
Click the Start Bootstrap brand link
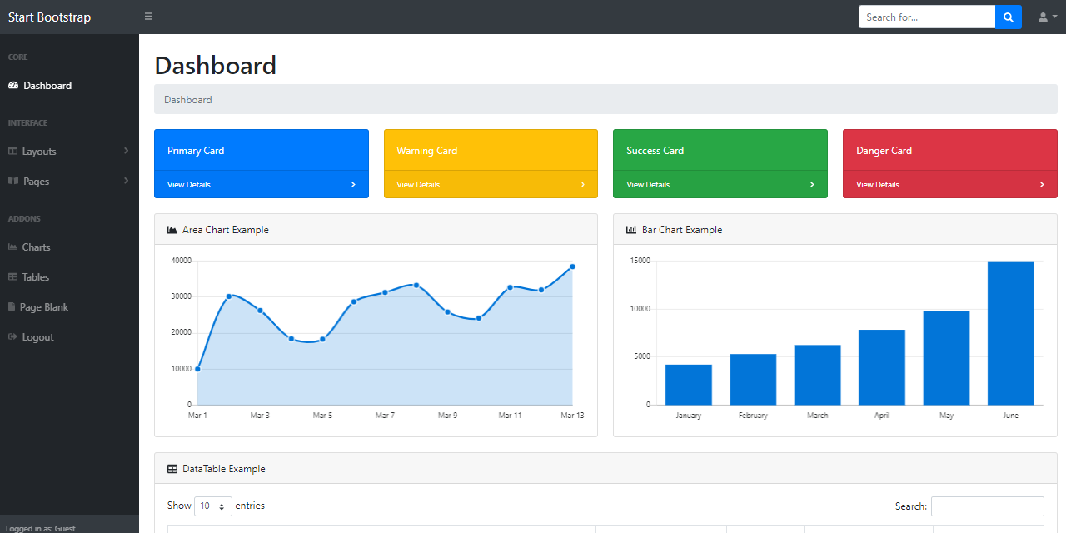click(49, 17)
